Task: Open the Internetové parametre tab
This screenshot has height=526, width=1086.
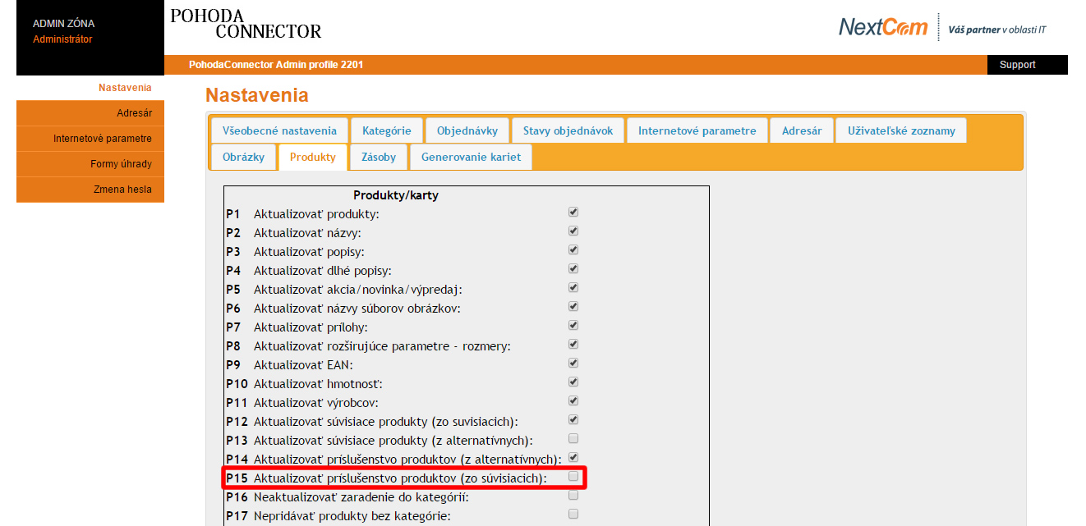Action: tap(697, 130)
